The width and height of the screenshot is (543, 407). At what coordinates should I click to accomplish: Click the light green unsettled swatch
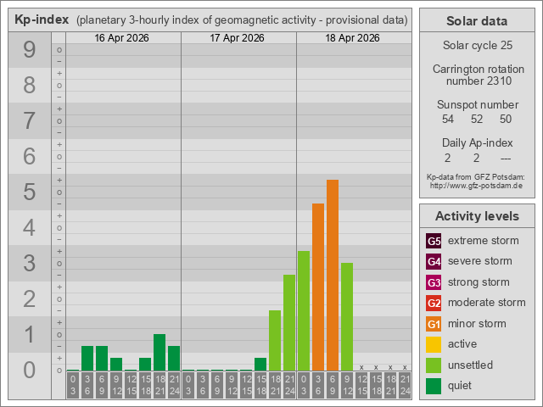click(434, 365)
